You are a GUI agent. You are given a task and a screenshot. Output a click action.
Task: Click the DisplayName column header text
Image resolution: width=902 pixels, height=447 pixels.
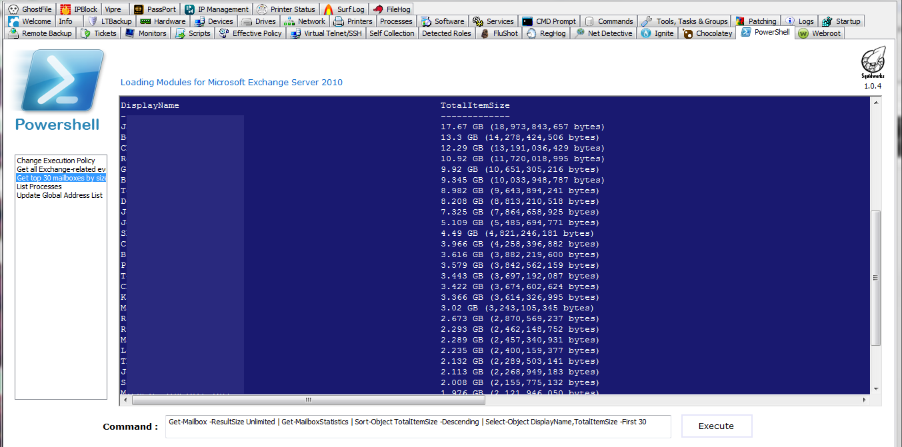[x=150, y=105]
